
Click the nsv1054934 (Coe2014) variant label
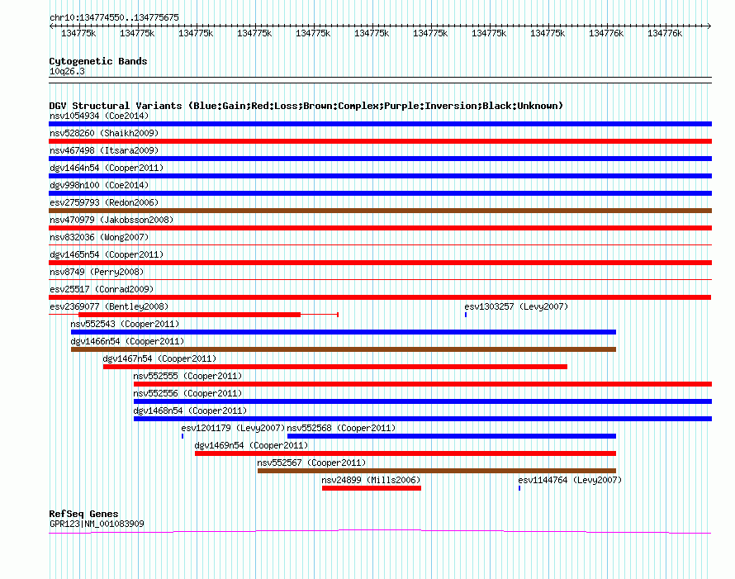click(x=99, y=116)
